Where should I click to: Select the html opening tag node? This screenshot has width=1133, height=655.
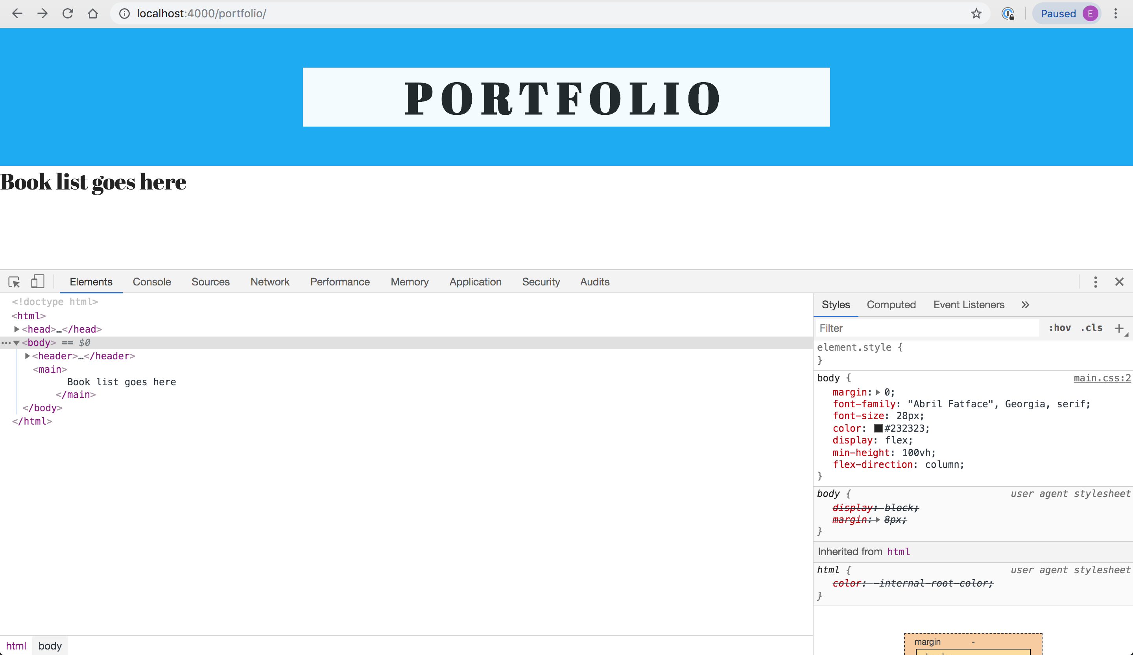coord(29,315)
